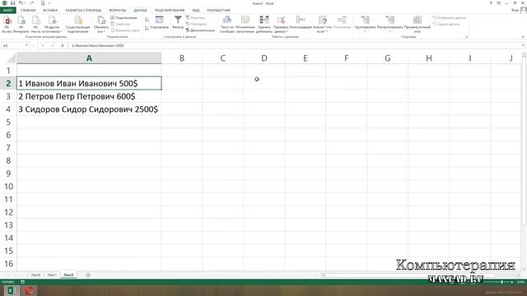This screenshot has width=527, height=296.
Task: Click inside the formula bar text
Action: 97,45
